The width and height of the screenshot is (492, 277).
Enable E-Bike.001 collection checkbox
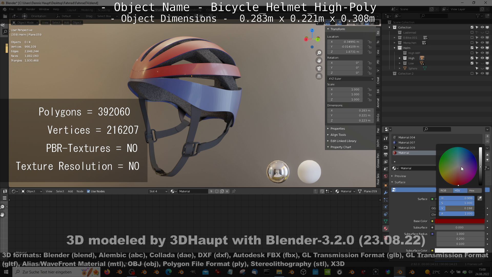[x=472, y=38]
